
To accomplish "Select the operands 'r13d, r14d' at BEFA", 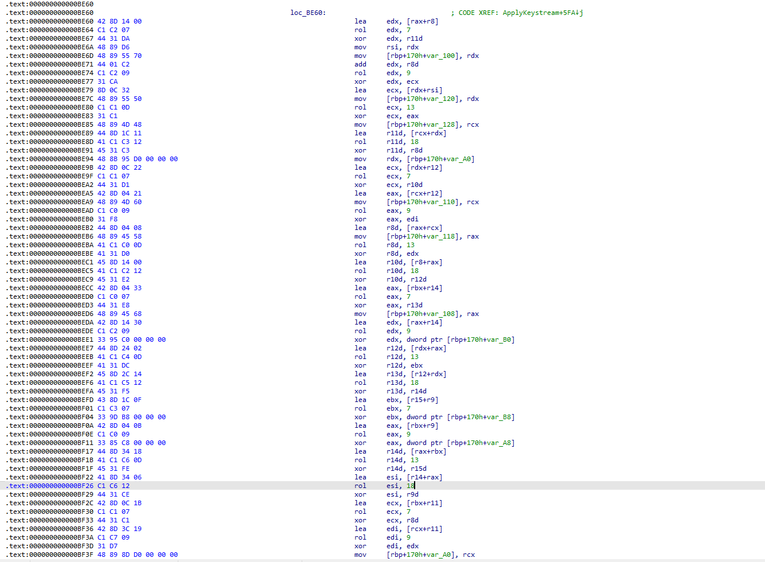I will click(x=407, y=391).
